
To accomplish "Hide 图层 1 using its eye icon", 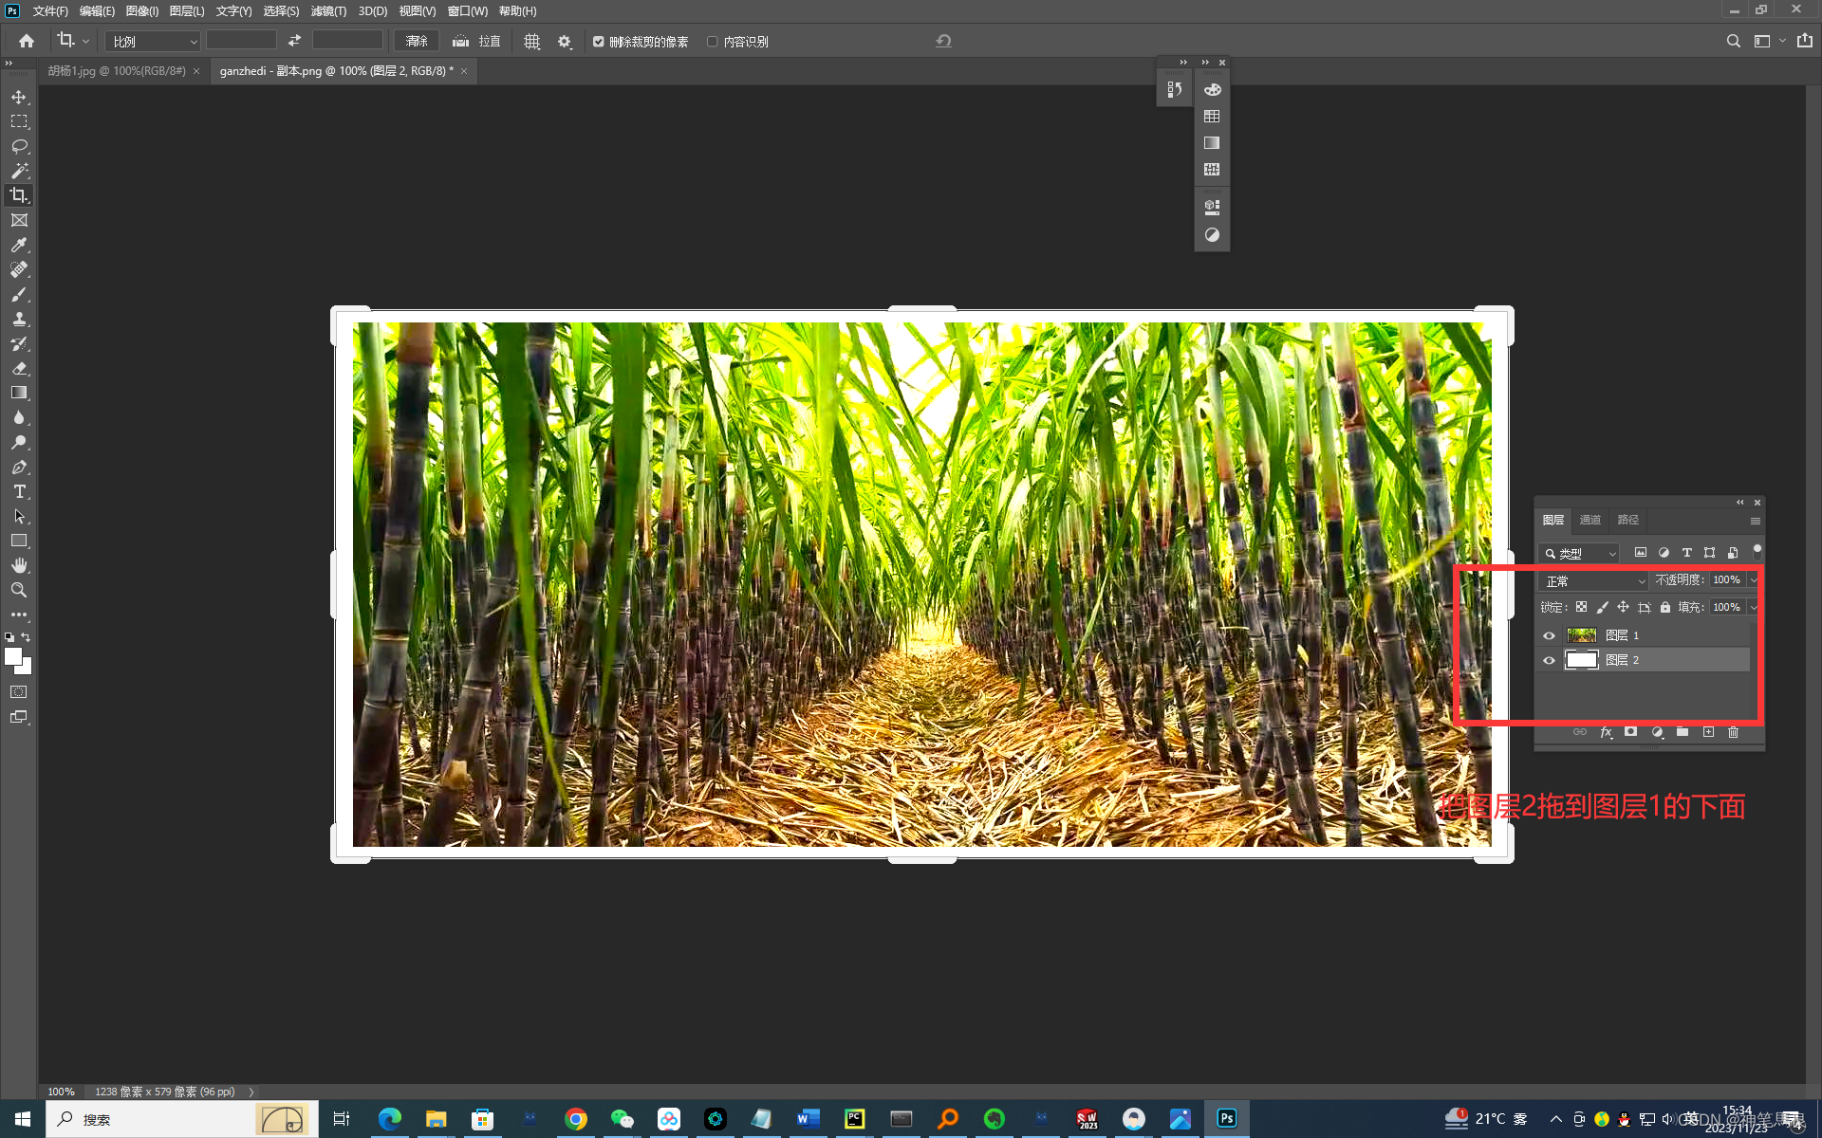I will coord(1550,635).
